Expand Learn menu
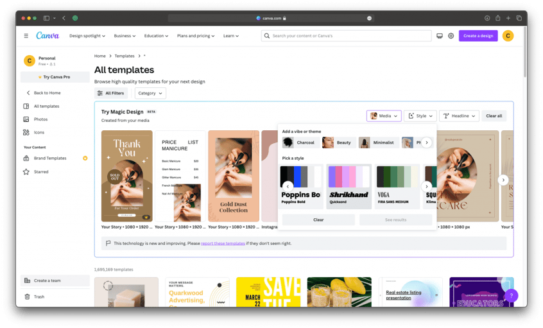 tap(230, 36)
